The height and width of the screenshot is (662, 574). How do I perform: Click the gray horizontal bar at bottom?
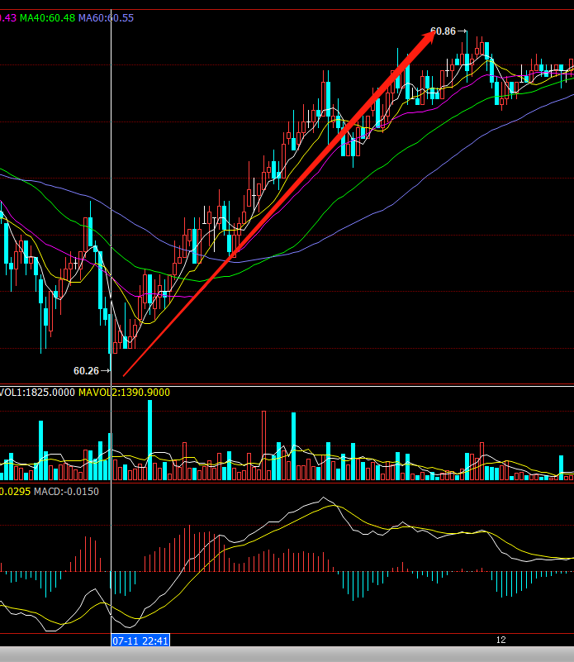click(287, 655)
